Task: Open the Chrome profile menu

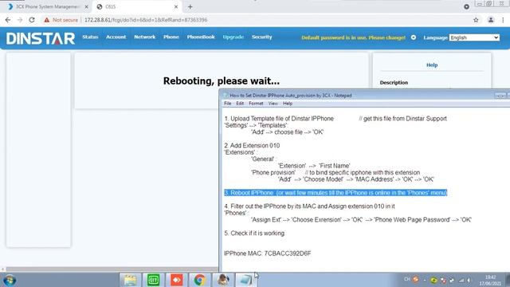Action: [491, 20]
